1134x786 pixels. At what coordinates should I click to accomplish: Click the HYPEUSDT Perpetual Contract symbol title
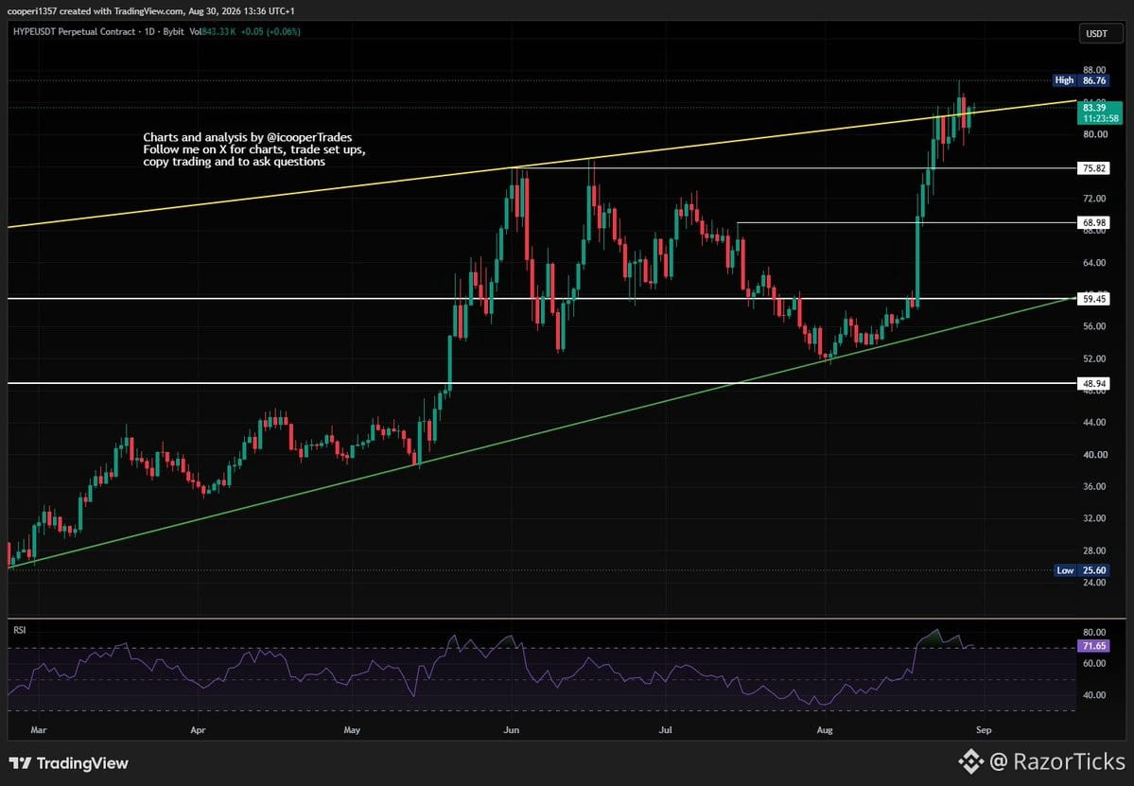74,32
